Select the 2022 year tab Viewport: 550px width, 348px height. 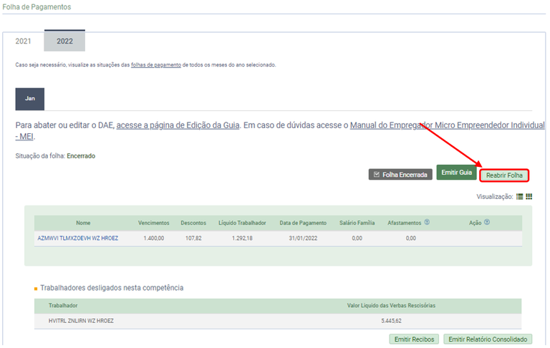point(64,42)
